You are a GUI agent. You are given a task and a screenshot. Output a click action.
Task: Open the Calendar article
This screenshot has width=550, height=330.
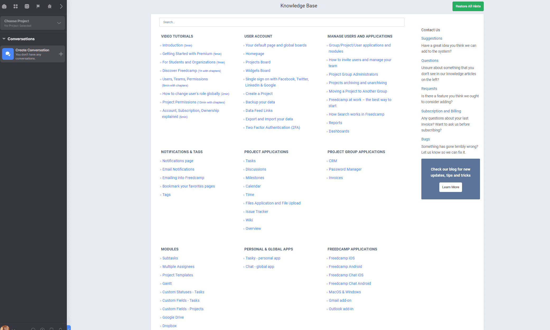tap(253, 186)
